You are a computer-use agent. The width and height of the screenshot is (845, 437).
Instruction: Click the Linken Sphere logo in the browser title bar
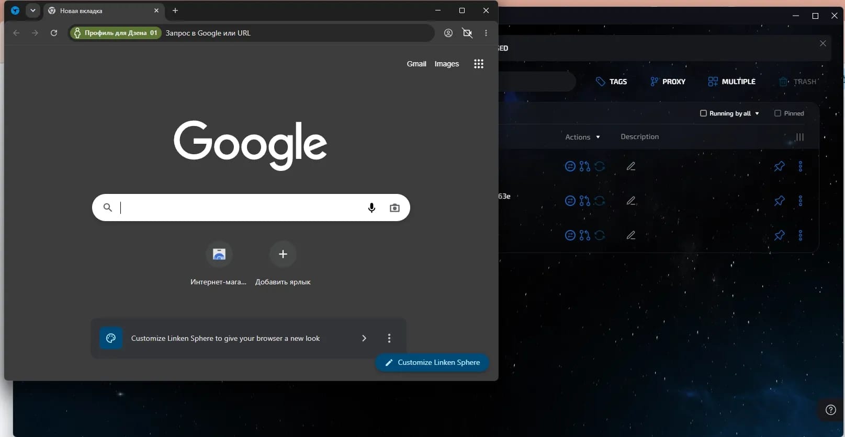click(15, 10)
